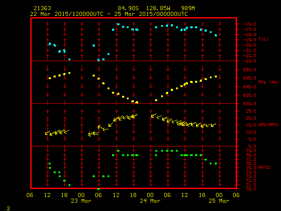Click the 25.0 wind speed tick label

(x=249, y=111)
